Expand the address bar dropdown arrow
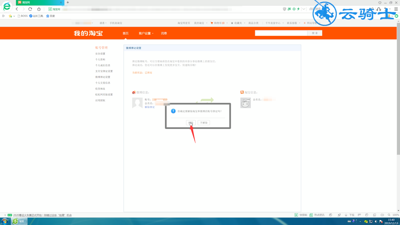Screen dimensions: 400x225 [x=304, y=9]
